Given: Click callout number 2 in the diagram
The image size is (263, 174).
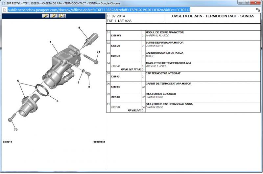Looking at the screenshot, I should [89, 87].
